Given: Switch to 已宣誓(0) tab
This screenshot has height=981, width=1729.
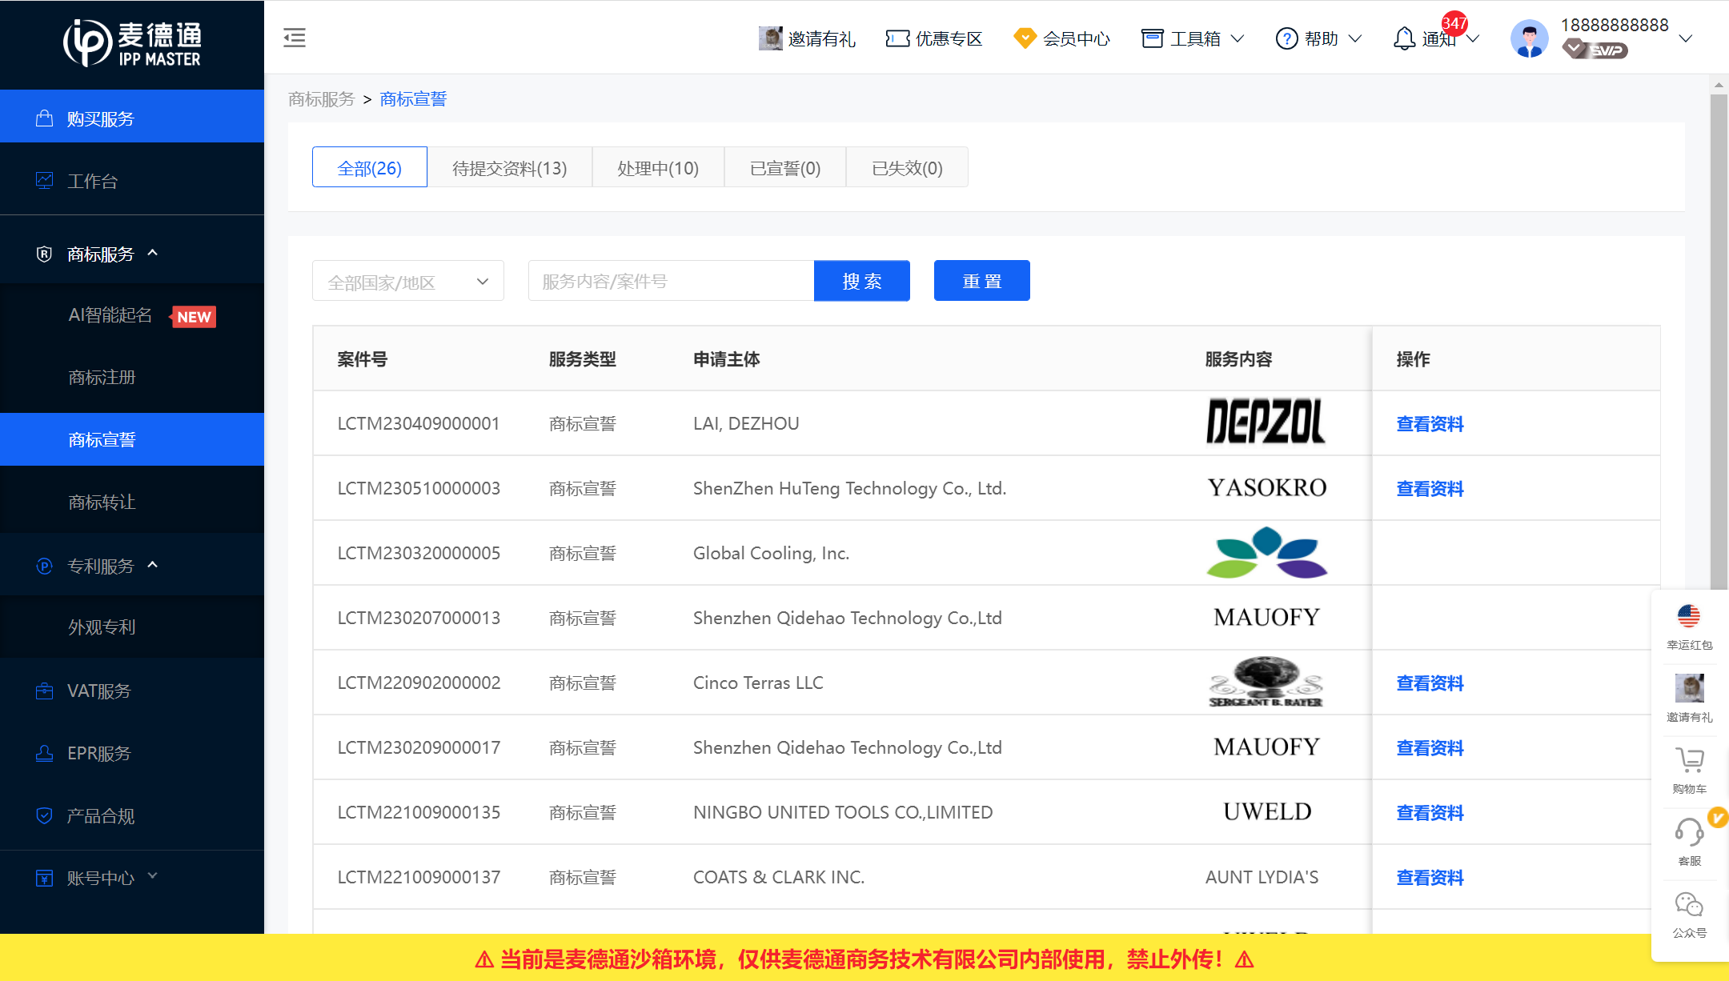Looking at the screenshot, I should pos(785,167).
